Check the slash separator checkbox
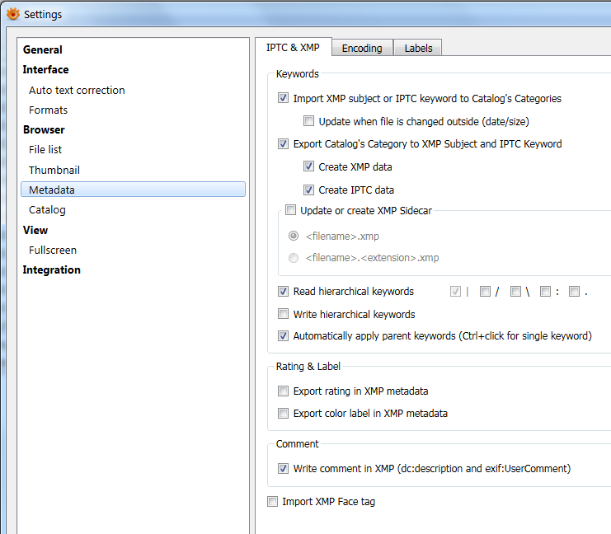The height and width of the screenshot is (534, 611). coord(485,291)
